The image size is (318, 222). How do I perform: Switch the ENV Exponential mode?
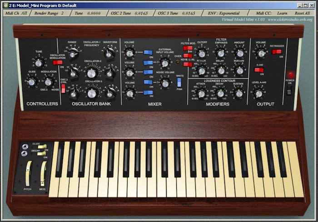(x=224, y=13)
